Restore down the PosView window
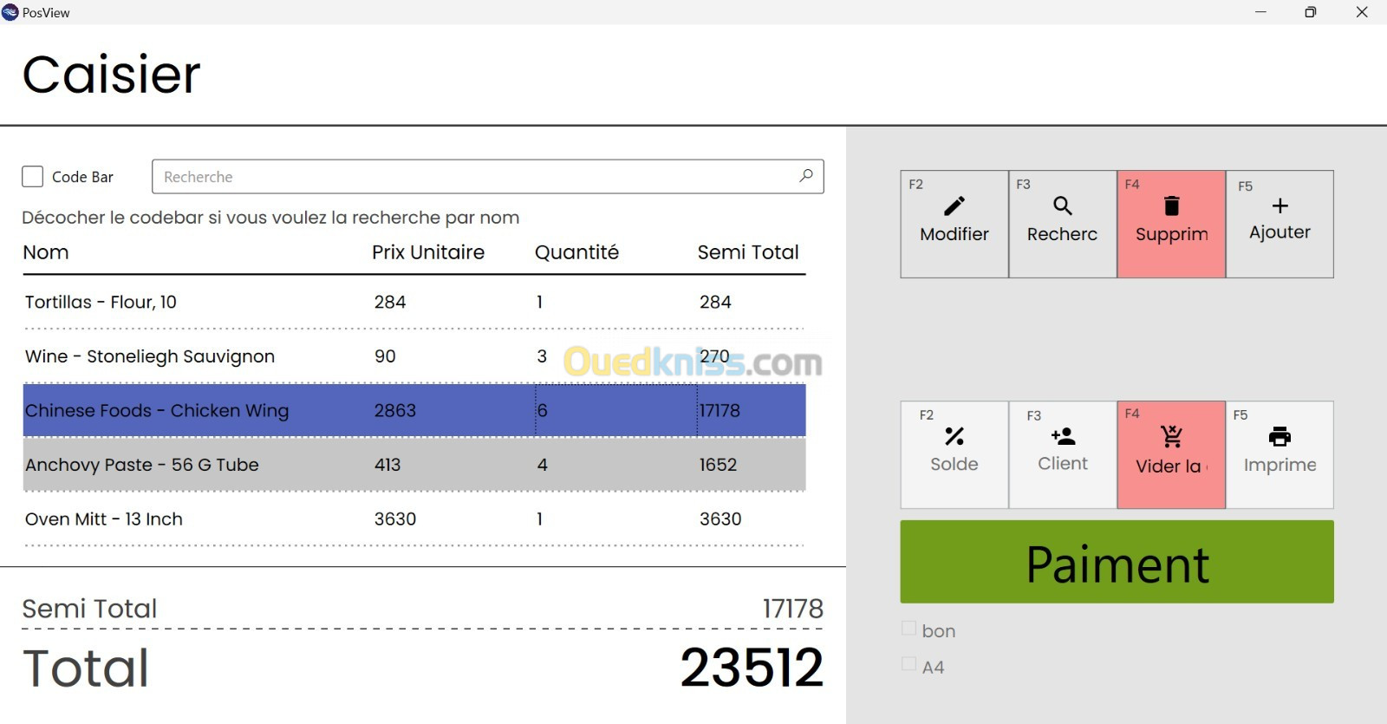This screenshot has height=724, width=1387. point(1311,12)
